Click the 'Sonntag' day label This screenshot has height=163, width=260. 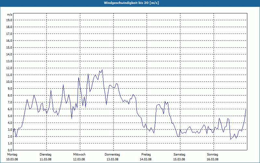click(213, 155)
